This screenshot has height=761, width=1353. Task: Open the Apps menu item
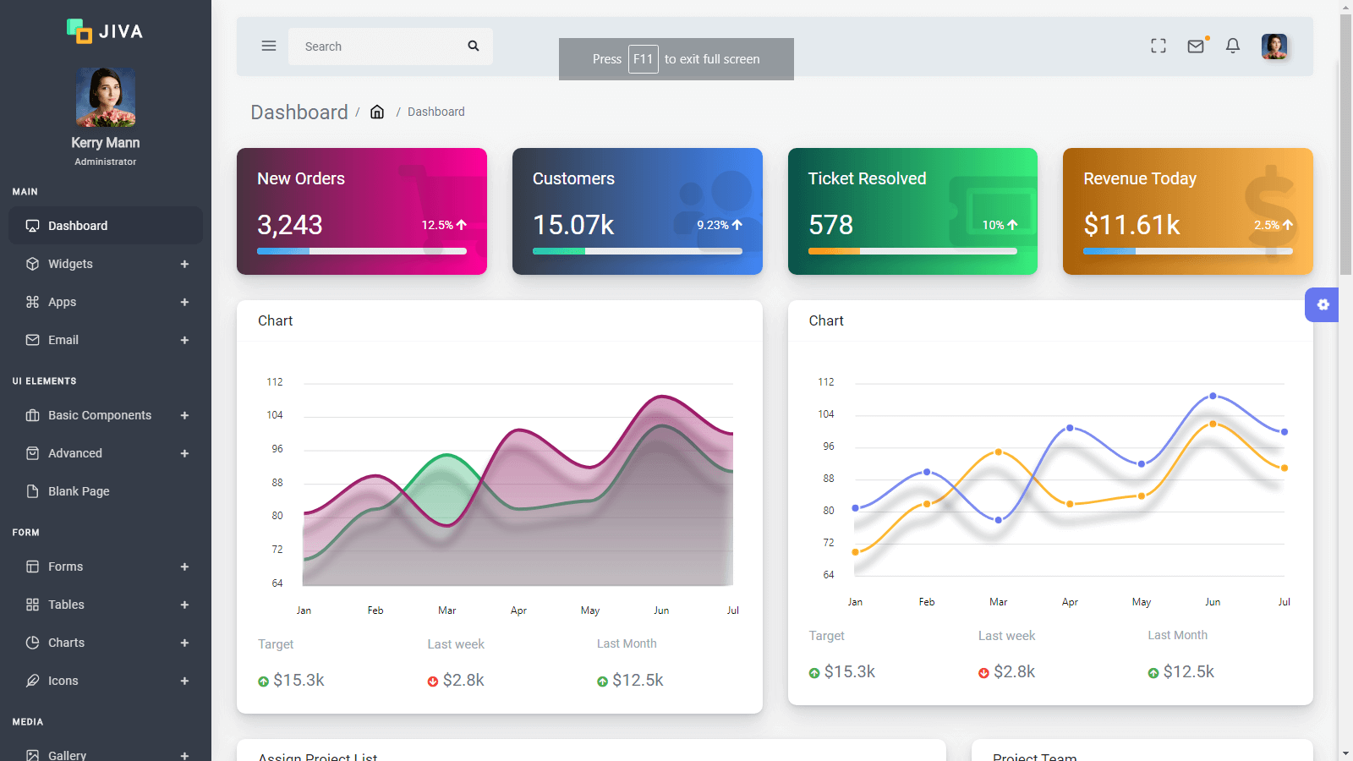tap(106, 302)
